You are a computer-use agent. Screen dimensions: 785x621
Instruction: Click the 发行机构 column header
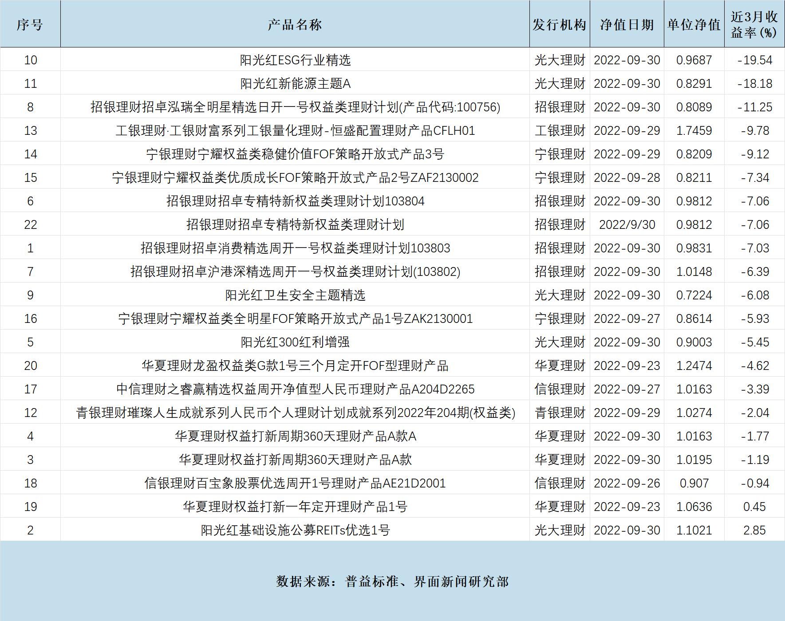pyautogui.click(x=560, y=24)
